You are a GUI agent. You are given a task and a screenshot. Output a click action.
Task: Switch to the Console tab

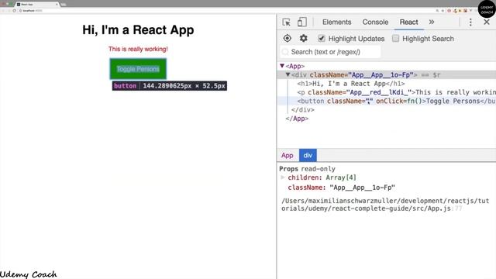pyautogui.click(x=375, y=22)
